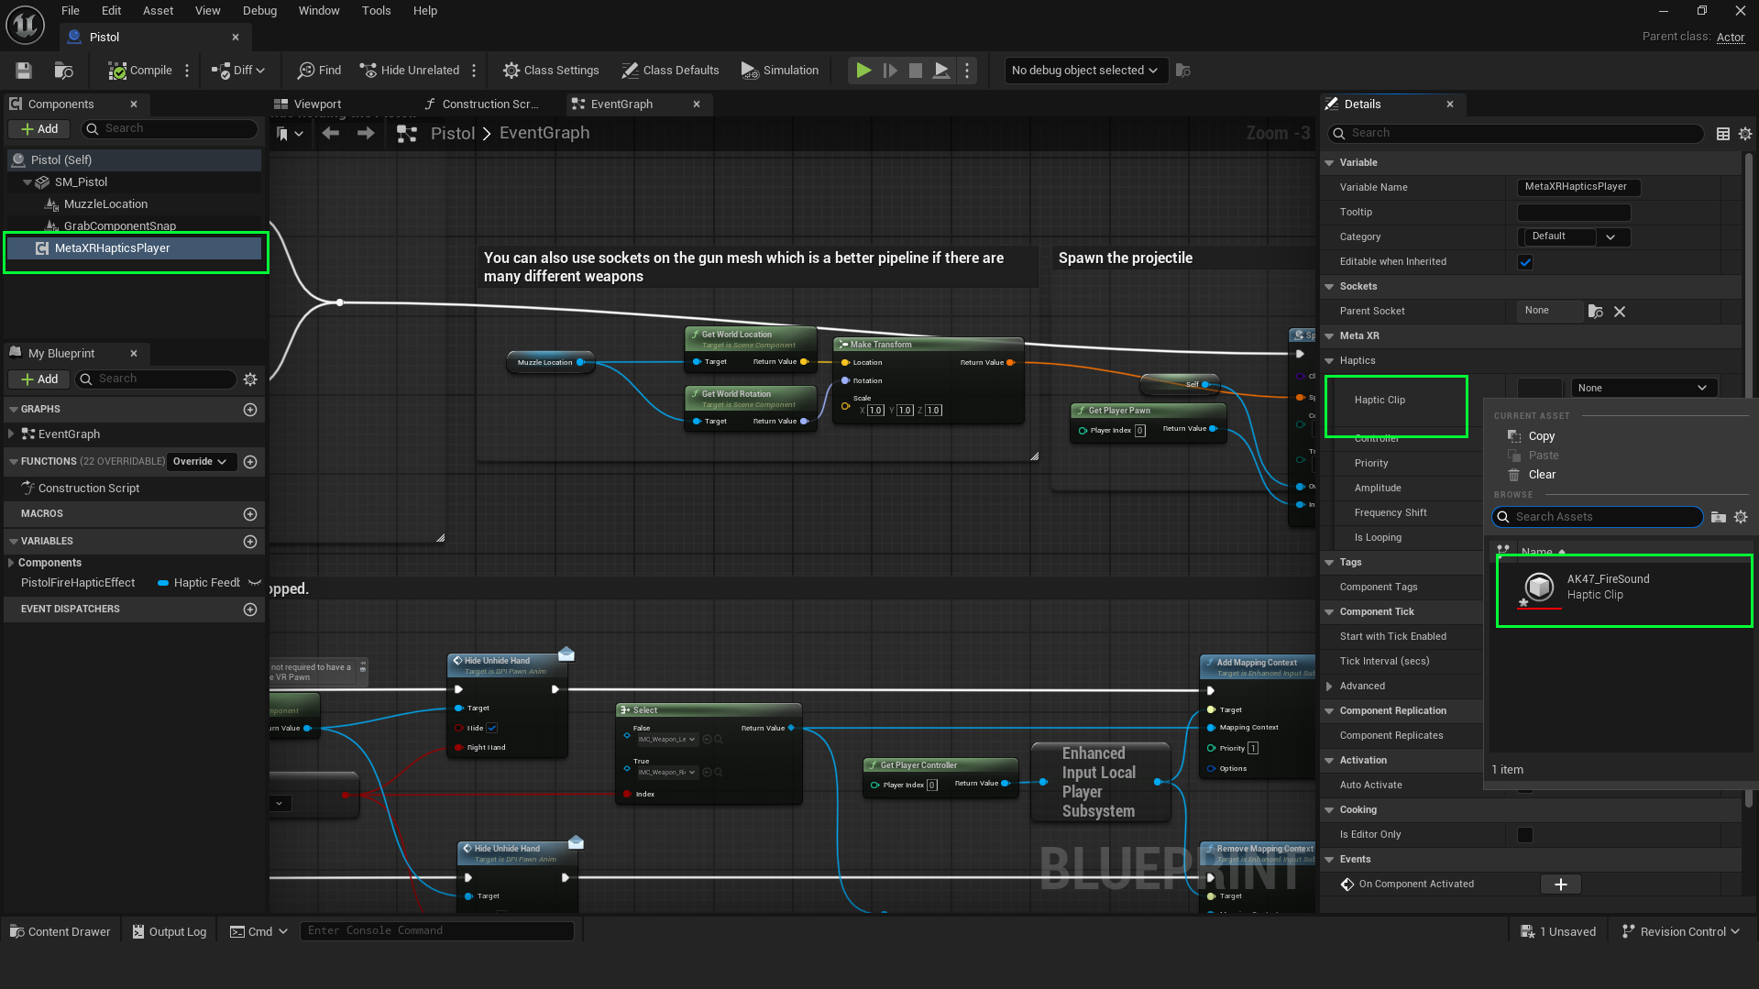Open asset picker settings gear
Viewport: 1759px width, 989px height.
1741,518
